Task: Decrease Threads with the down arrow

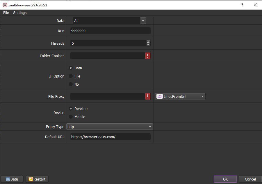Action: pyautogui.click(x=148, y=45)
